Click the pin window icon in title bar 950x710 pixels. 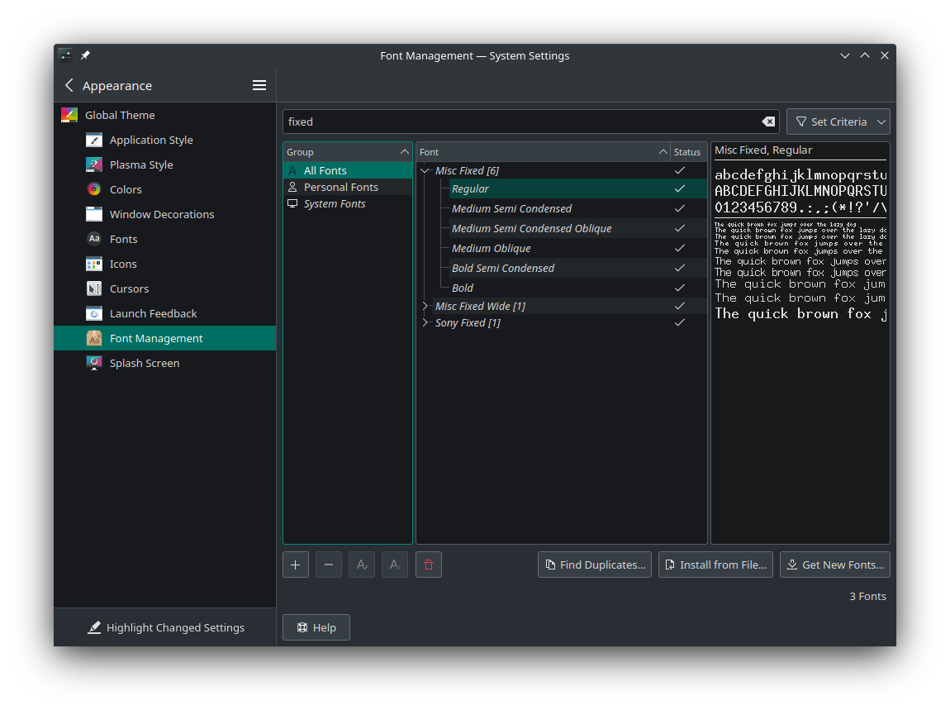pos(85,55)
